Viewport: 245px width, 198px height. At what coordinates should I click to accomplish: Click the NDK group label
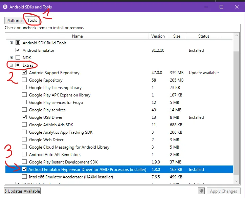click(27, 58)
